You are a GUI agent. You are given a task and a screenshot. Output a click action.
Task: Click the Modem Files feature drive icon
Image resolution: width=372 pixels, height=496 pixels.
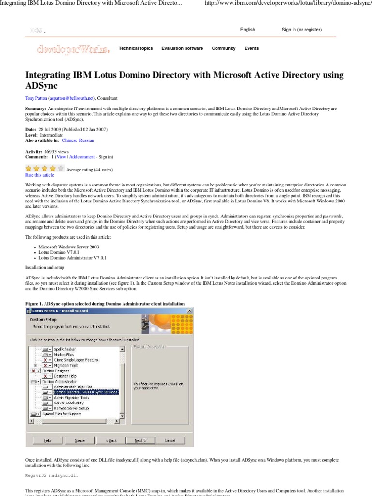tap(47, 355)
